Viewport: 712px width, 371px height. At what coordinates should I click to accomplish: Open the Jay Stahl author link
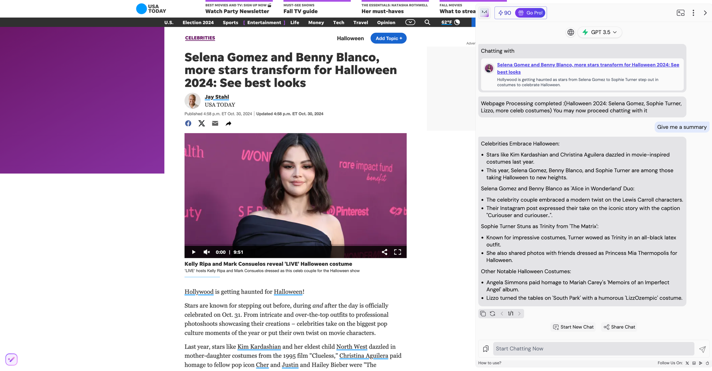(x=216, y=97)
